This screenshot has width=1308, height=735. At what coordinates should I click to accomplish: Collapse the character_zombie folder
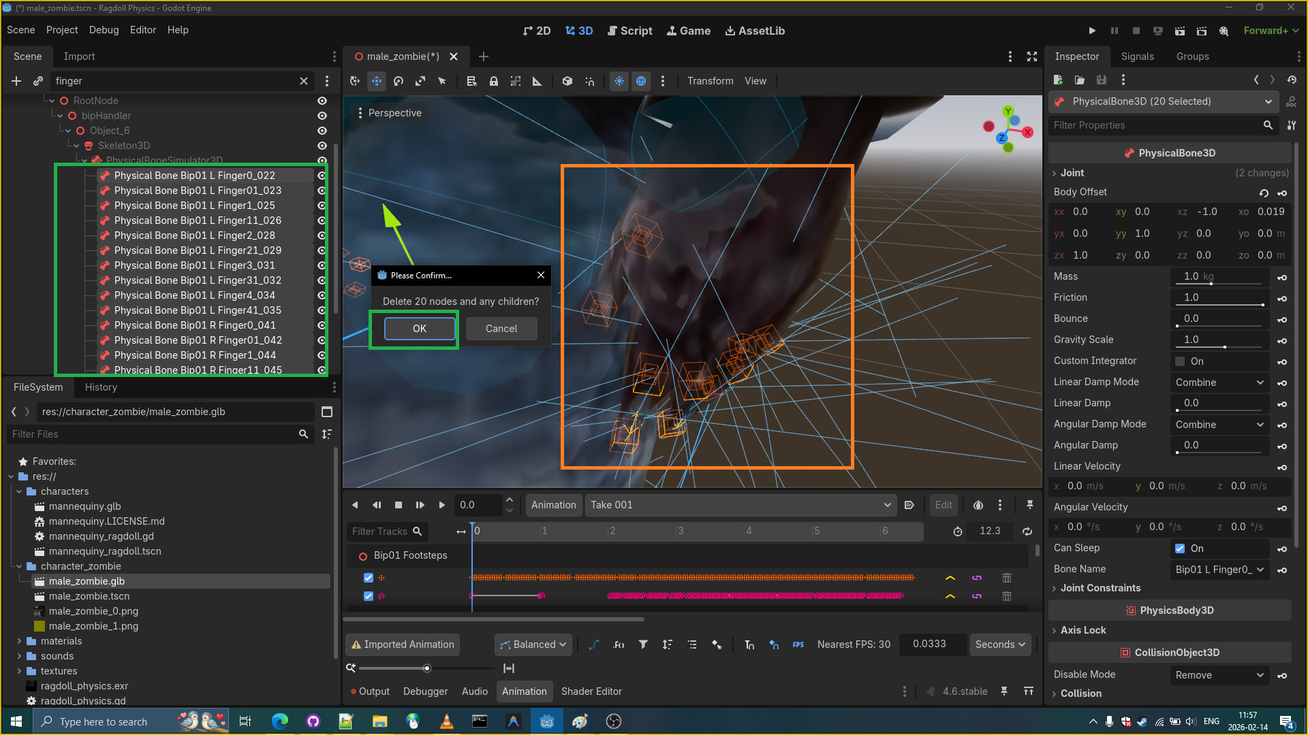(19, 566)
